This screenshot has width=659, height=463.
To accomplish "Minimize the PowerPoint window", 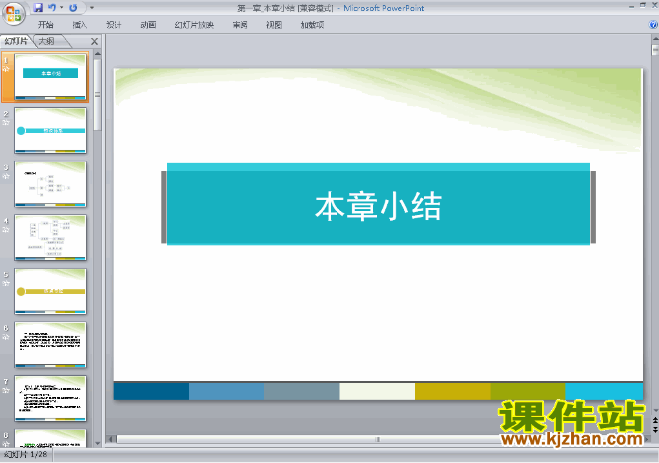I will [632, 6].
